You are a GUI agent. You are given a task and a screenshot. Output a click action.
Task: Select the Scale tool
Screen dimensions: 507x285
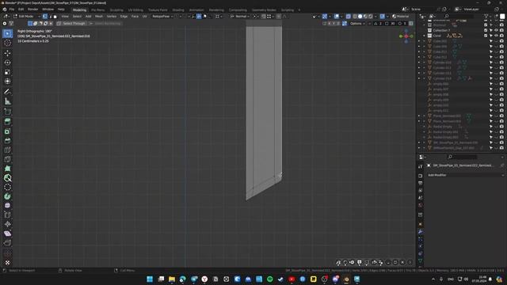[7, 72]
